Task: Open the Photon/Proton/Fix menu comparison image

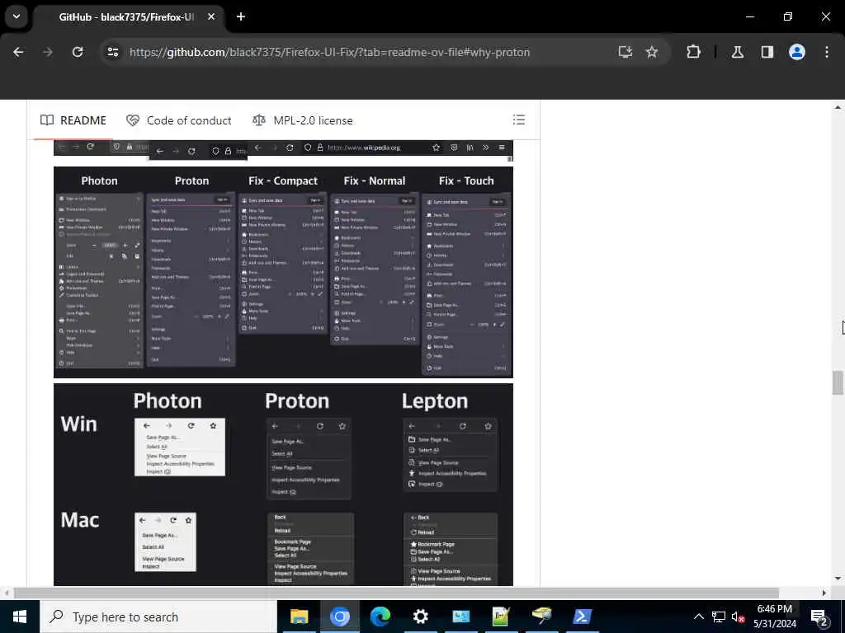Action: coord(284,272)
